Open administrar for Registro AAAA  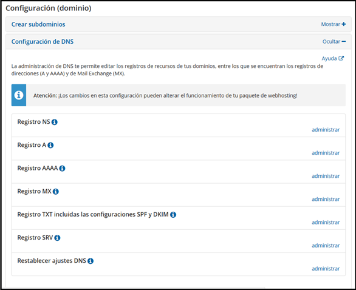coord(326,176)
